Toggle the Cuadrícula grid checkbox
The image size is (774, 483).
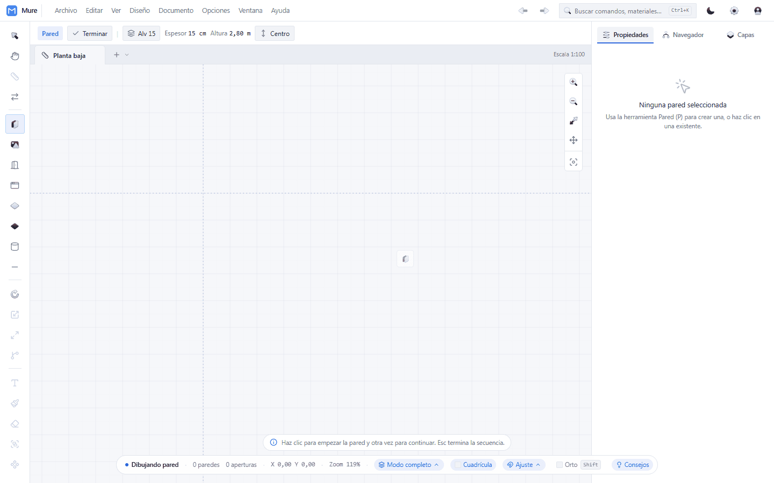[x=458, y=465]
